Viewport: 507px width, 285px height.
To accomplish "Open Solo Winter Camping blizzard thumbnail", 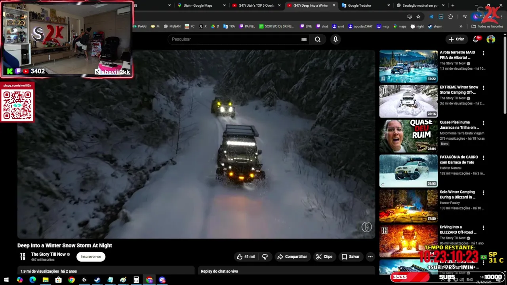I will coord(408,206).
